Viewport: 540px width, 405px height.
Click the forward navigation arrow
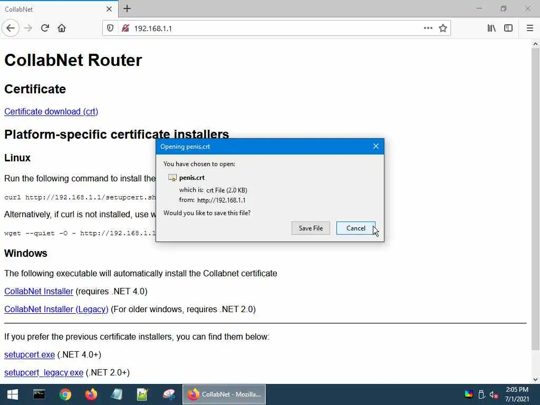click(28, 28)
